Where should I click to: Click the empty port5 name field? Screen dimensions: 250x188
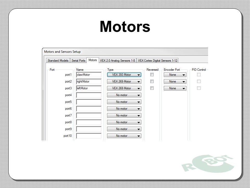(89, 102)
